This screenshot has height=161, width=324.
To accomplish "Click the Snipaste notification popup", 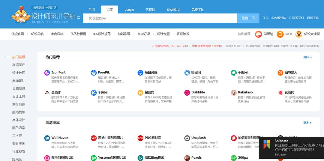I will coord(291,148).
